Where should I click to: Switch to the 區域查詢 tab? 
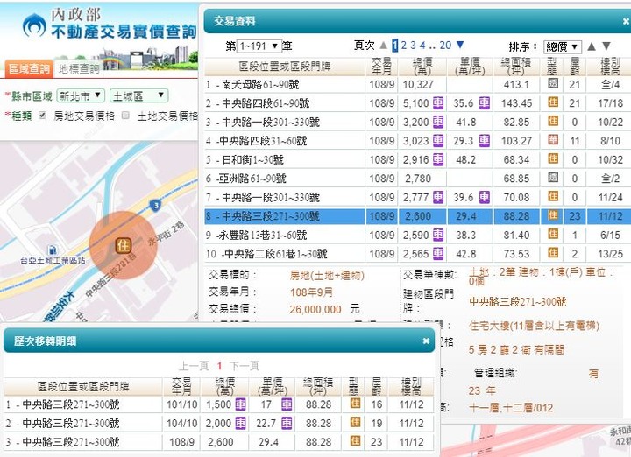tap(29, 69)
